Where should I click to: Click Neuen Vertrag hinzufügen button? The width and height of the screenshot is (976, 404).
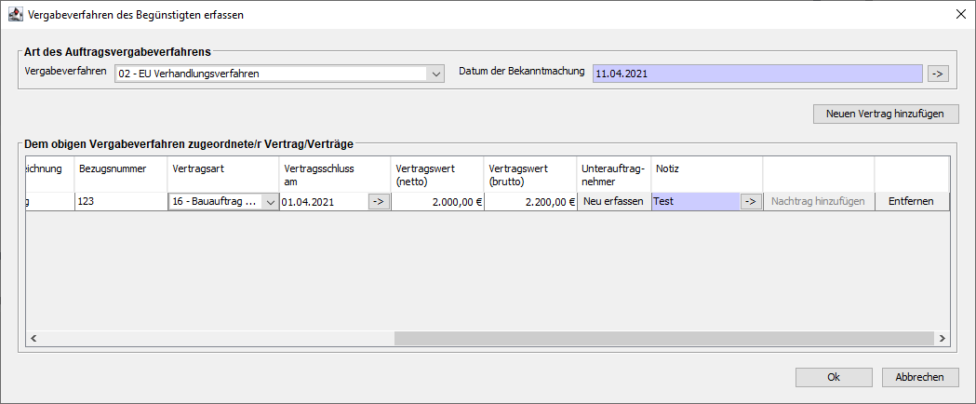pyautogui.click(x=885, y=114)
